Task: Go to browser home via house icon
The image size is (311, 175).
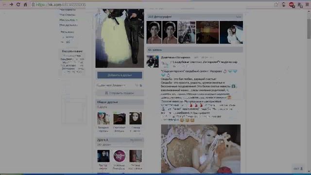Action: (25, 4)
